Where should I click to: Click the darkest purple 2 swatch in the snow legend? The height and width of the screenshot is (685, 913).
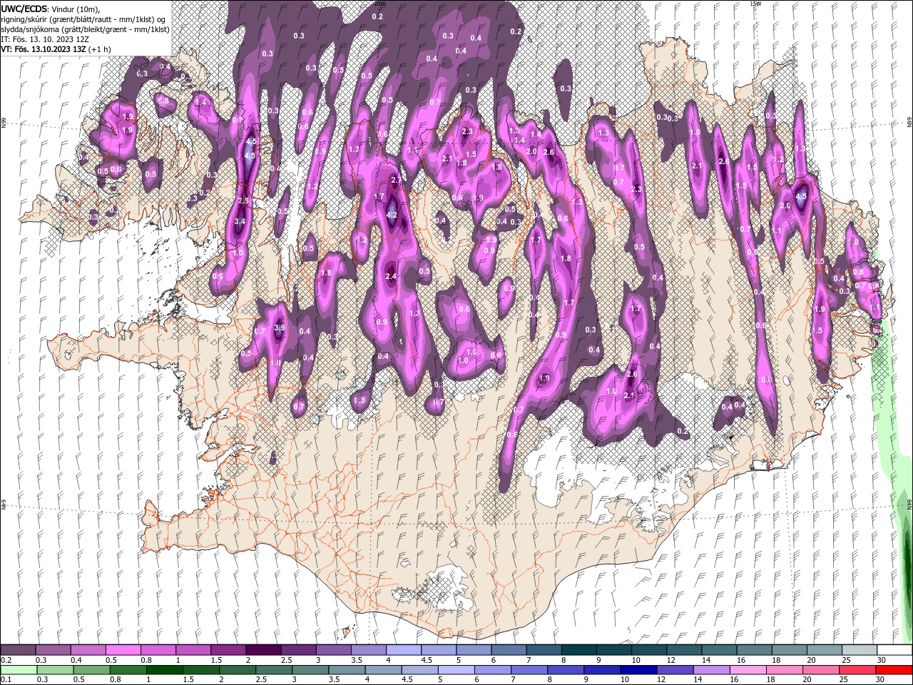coord(263,650)
